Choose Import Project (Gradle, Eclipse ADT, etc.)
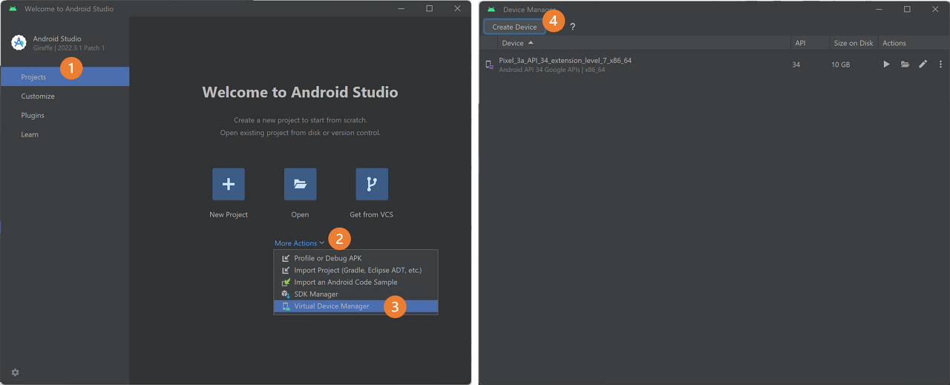The width and height of the screenshot is (950, 385). 356,270
